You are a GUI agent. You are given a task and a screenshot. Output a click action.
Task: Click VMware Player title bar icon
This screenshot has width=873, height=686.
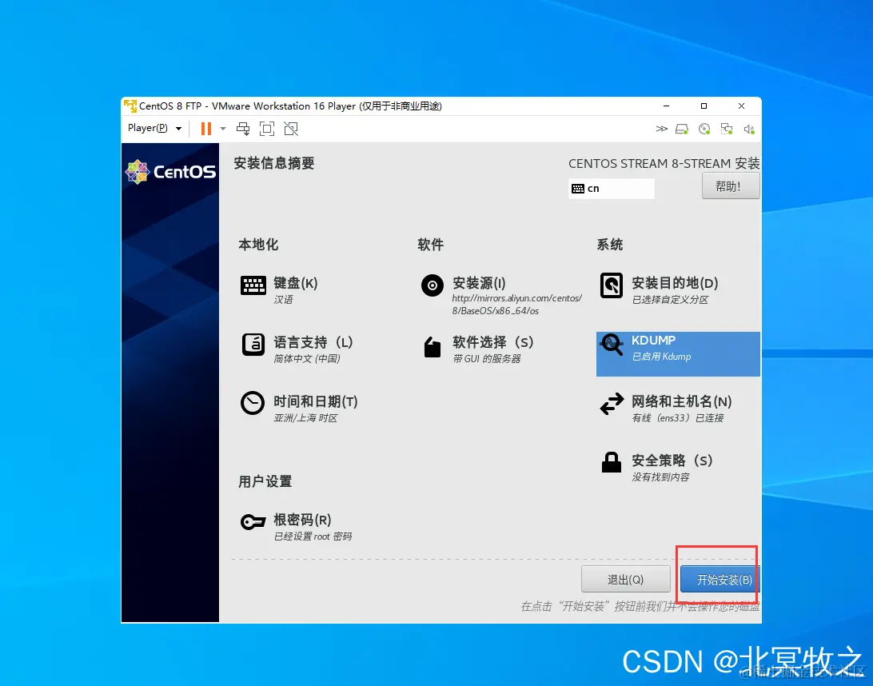click(130, 106)
